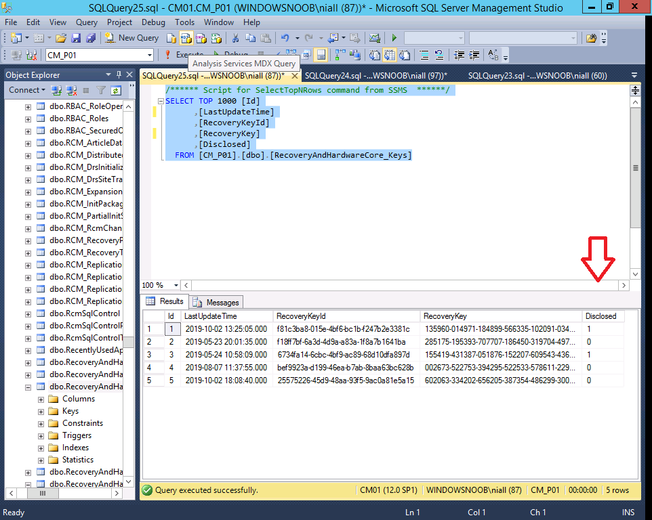Click the Change Connection icon in SQL toolbar
The height and width of the screenshot is (520, 652).
(x=32, y=55)
